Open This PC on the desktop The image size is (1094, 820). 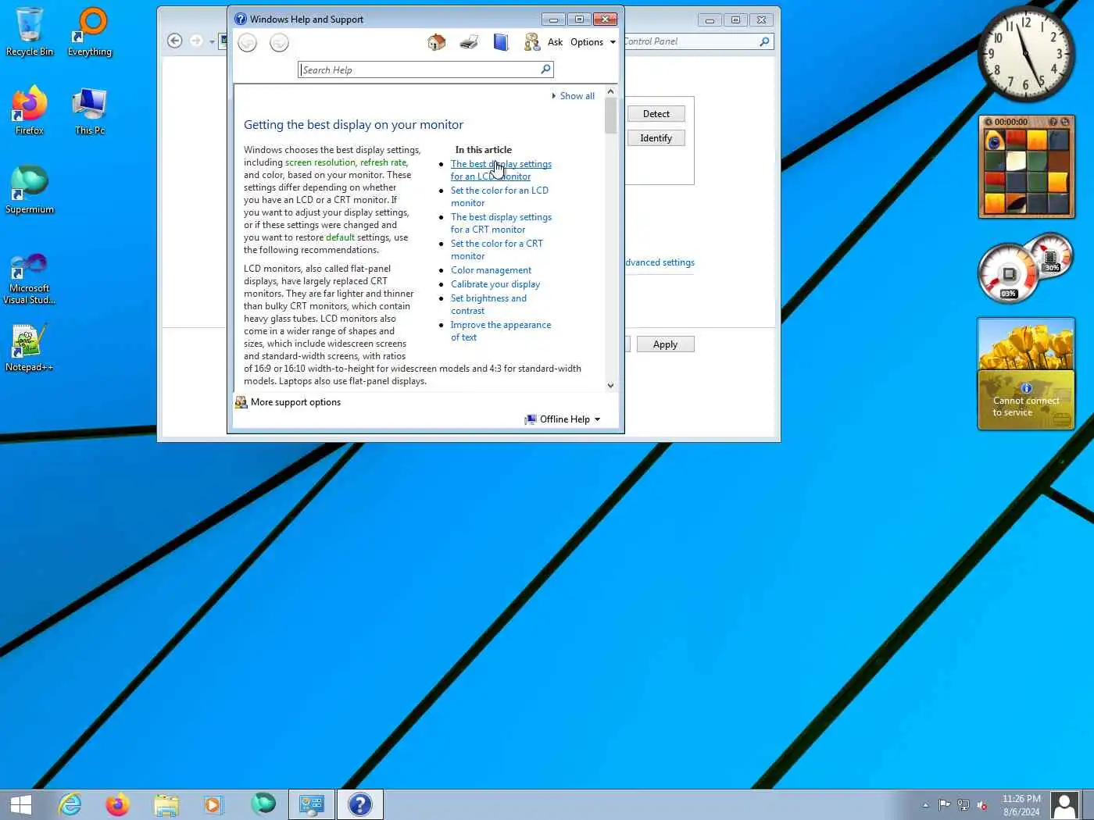click(x=90, y=110)
